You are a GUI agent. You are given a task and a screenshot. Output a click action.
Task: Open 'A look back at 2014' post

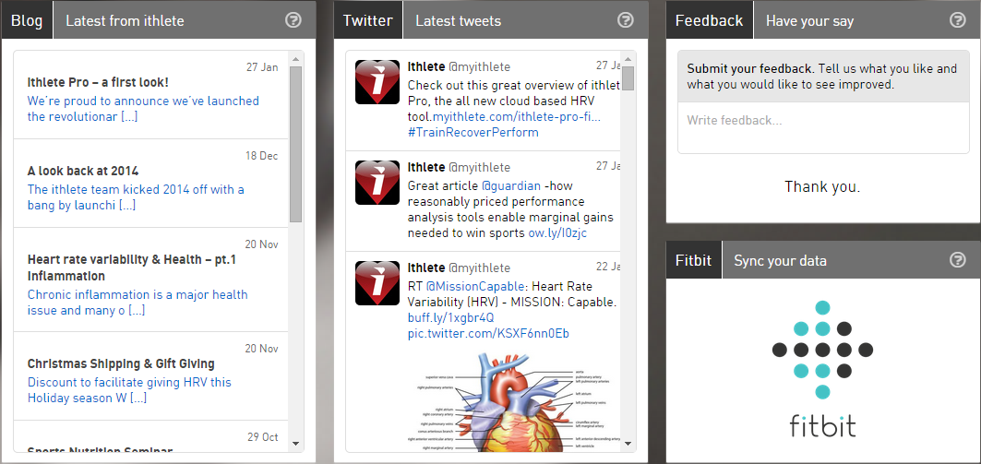pyautogui.click(x=83, y=171)
